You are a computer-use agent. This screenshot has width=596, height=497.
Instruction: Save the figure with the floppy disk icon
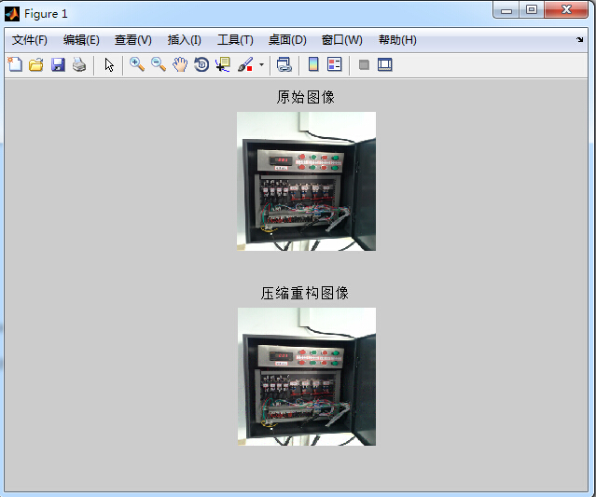[58, 64]
